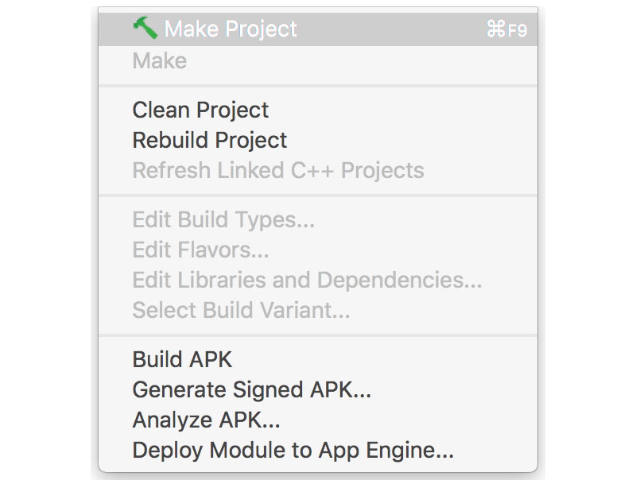Click the Build APK text label

182,360
